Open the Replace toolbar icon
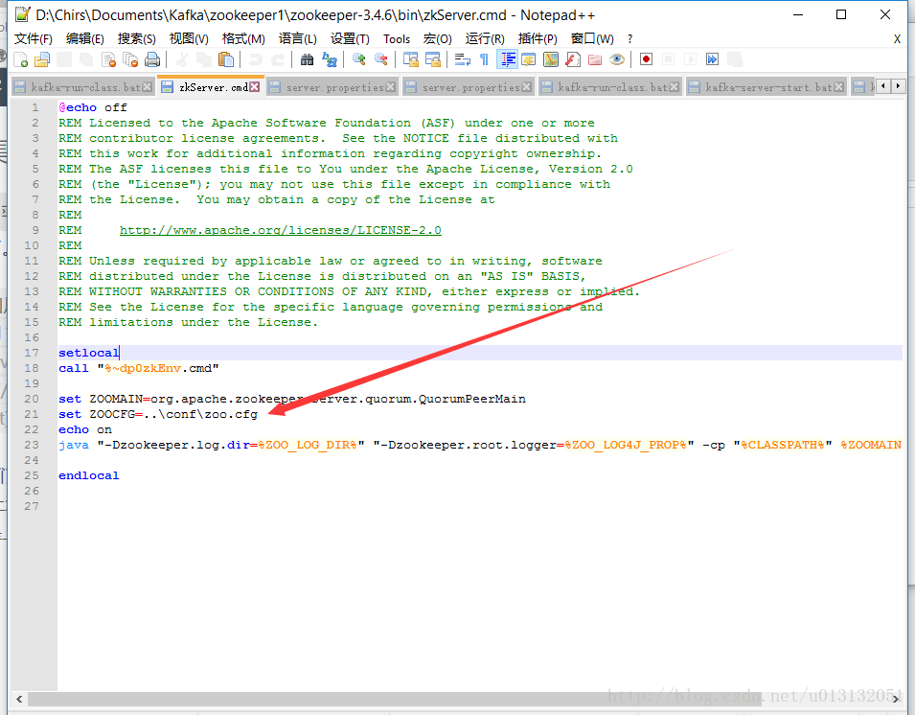 click(x=330, y=59)
